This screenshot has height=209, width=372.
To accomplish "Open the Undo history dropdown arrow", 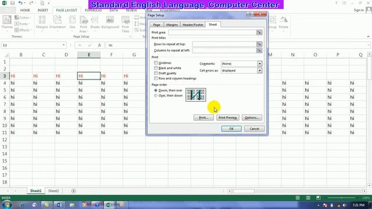I will pyautogui.click(x=24, y=3).
